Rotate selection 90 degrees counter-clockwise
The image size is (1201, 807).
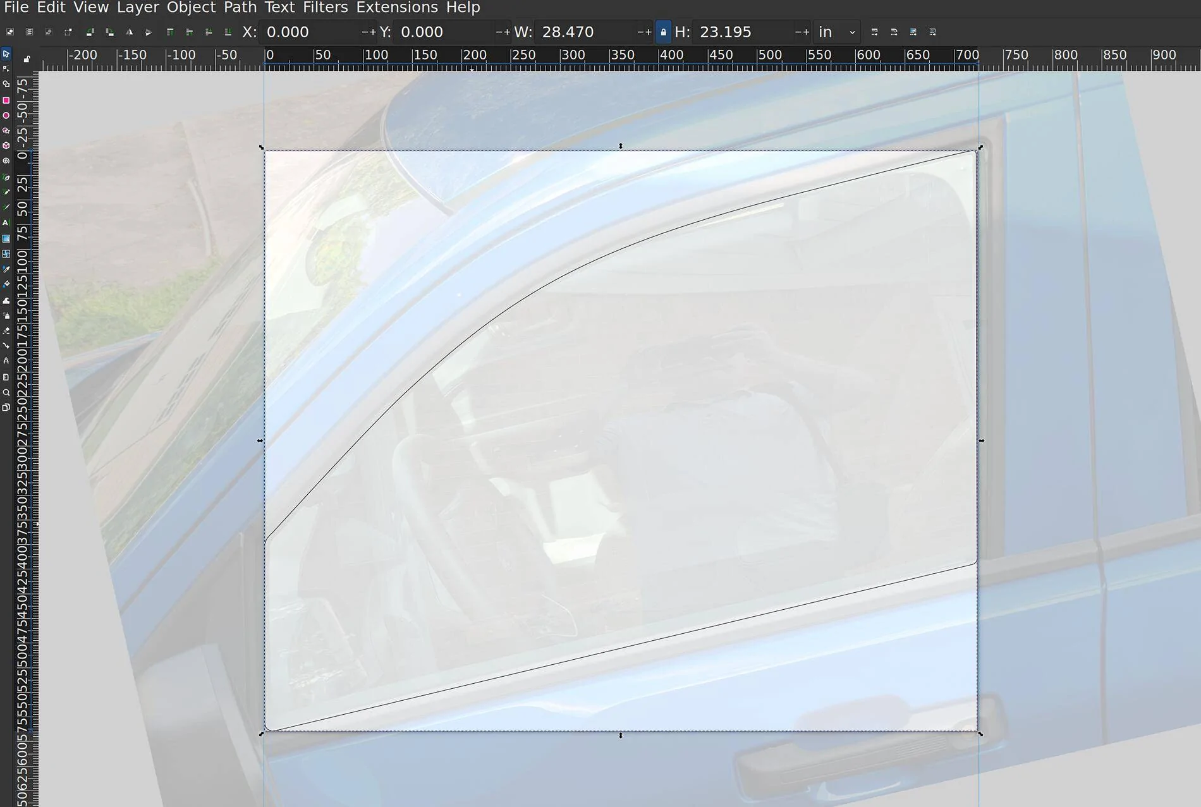point(90,32)
